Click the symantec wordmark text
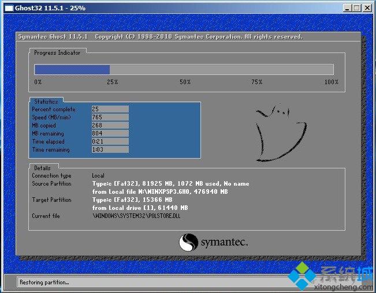 pyautogui.click(x=224, y=242)
